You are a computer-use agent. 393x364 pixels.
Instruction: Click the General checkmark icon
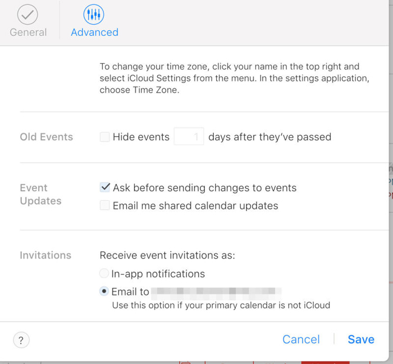(28, 15)
